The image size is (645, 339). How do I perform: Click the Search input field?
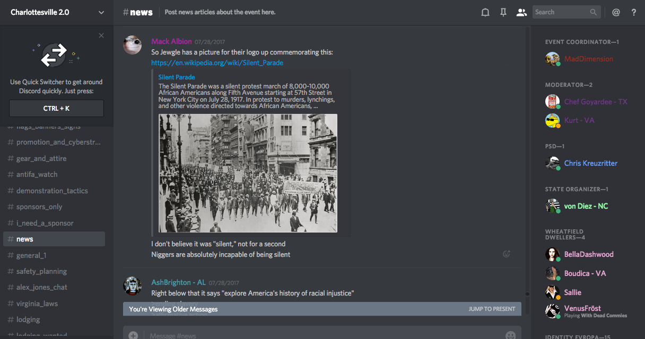(x=560, y=12)
